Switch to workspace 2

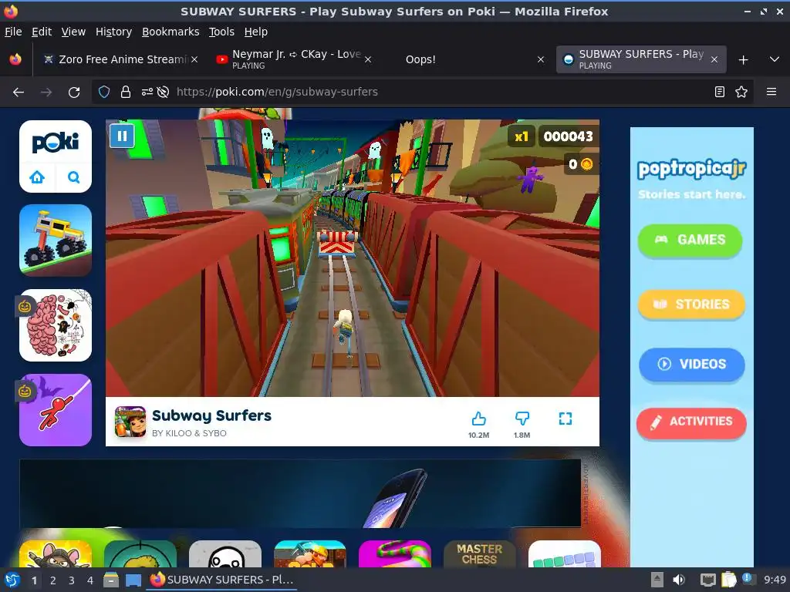coord(53,580)
